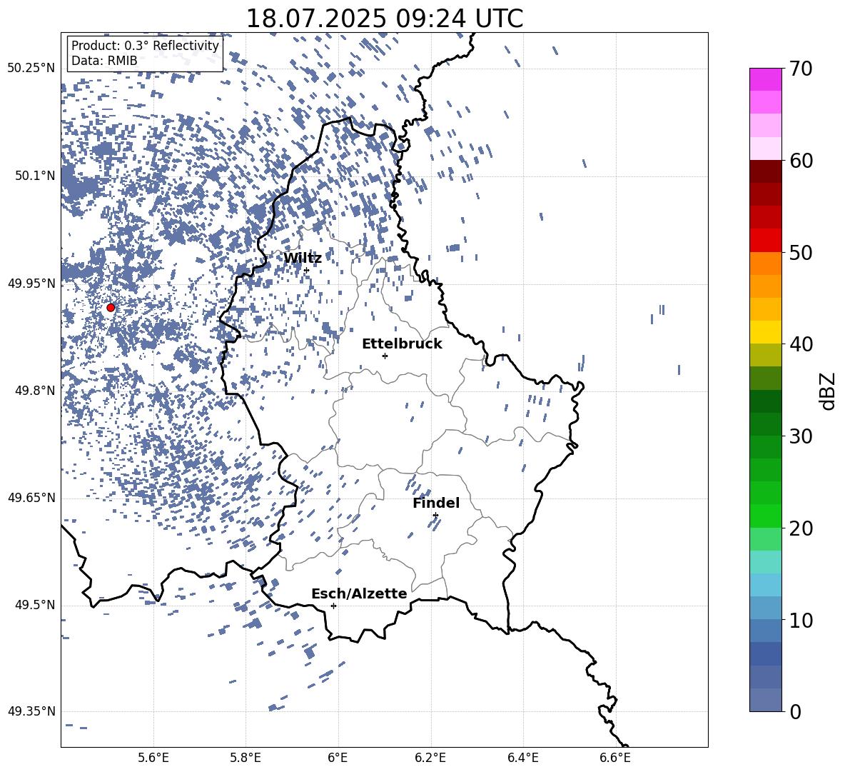845x772 pixels.
Task: Click the Esch/Alzette label
Action: pyautogui.click(x=359, y=594)
